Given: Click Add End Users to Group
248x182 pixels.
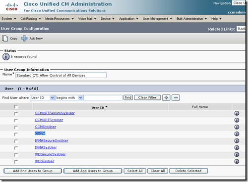Looking at the screenshot, I should click(x=33, y=171).
